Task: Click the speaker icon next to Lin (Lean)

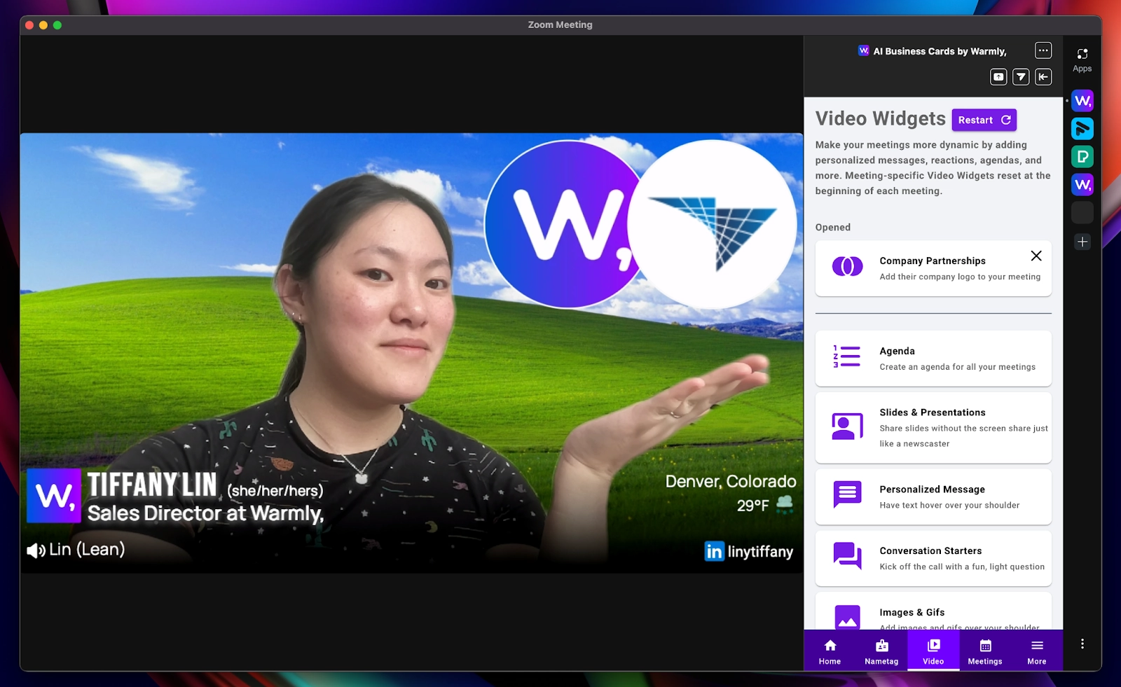Action: (36, 550)
